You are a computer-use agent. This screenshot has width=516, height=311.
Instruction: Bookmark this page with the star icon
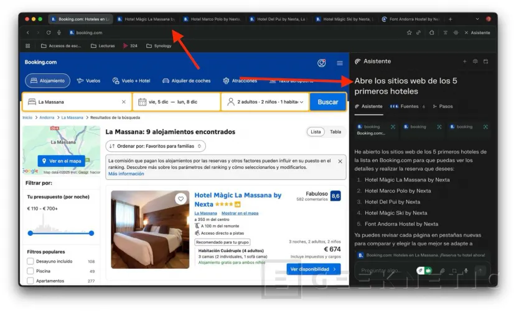click(x=409, y=32)
